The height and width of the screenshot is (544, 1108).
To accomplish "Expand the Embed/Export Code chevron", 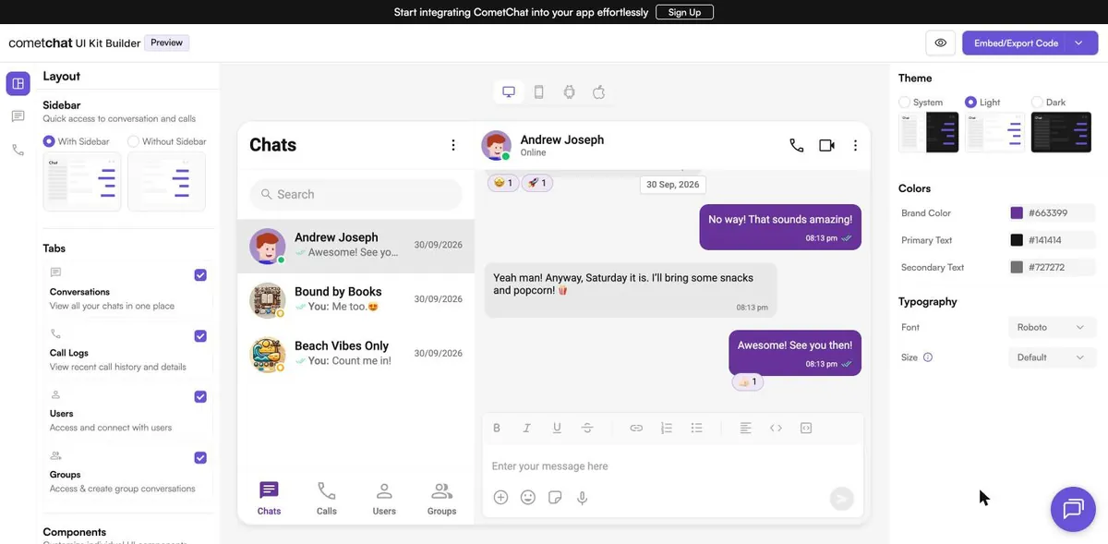I will click(x=1078, y=43).
